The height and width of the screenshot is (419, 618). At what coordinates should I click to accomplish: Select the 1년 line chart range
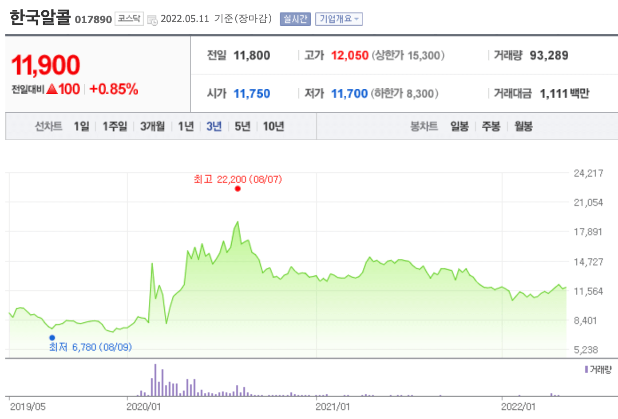click(186, 126)
